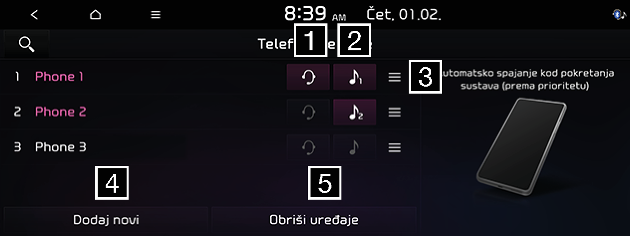Enable hands-free icon for Phone 3
Viewport: 630px width, 236px height.
tap(308, 147)
